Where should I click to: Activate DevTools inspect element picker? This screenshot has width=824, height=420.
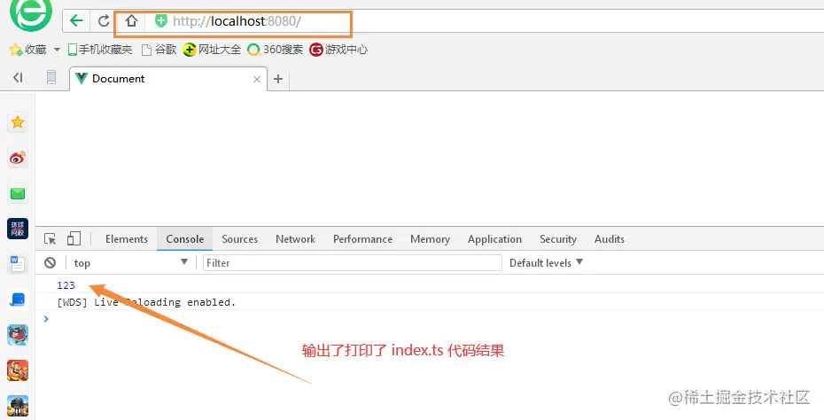(50, 238)
